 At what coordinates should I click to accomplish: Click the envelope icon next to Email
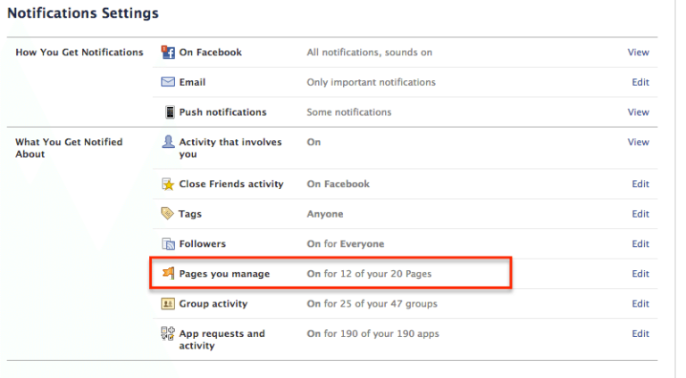(168, 82)
